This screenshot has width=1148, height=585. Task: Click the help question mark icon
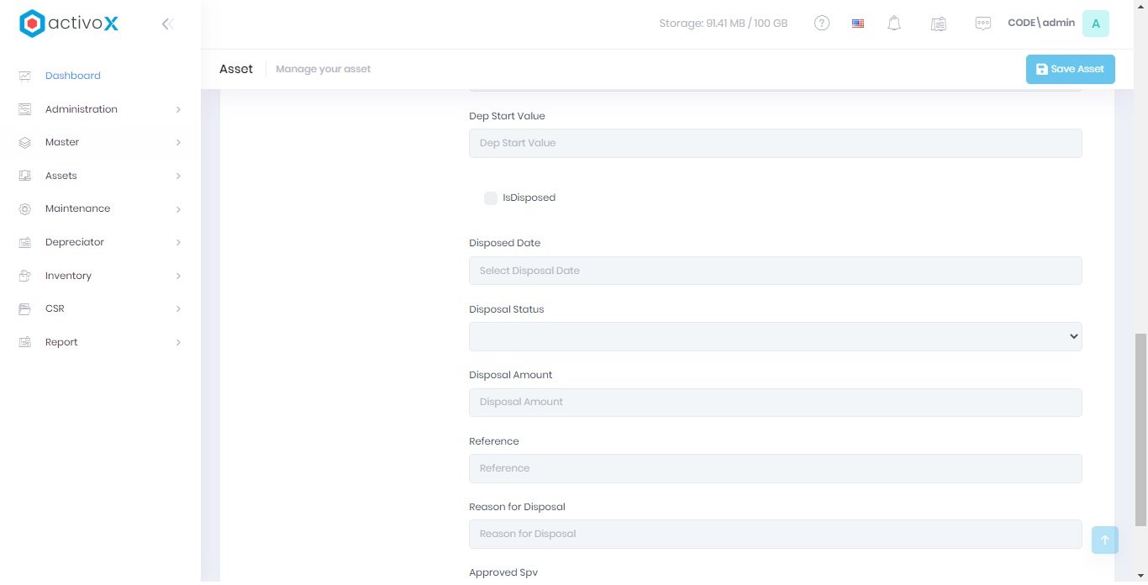tap(822, 24)
